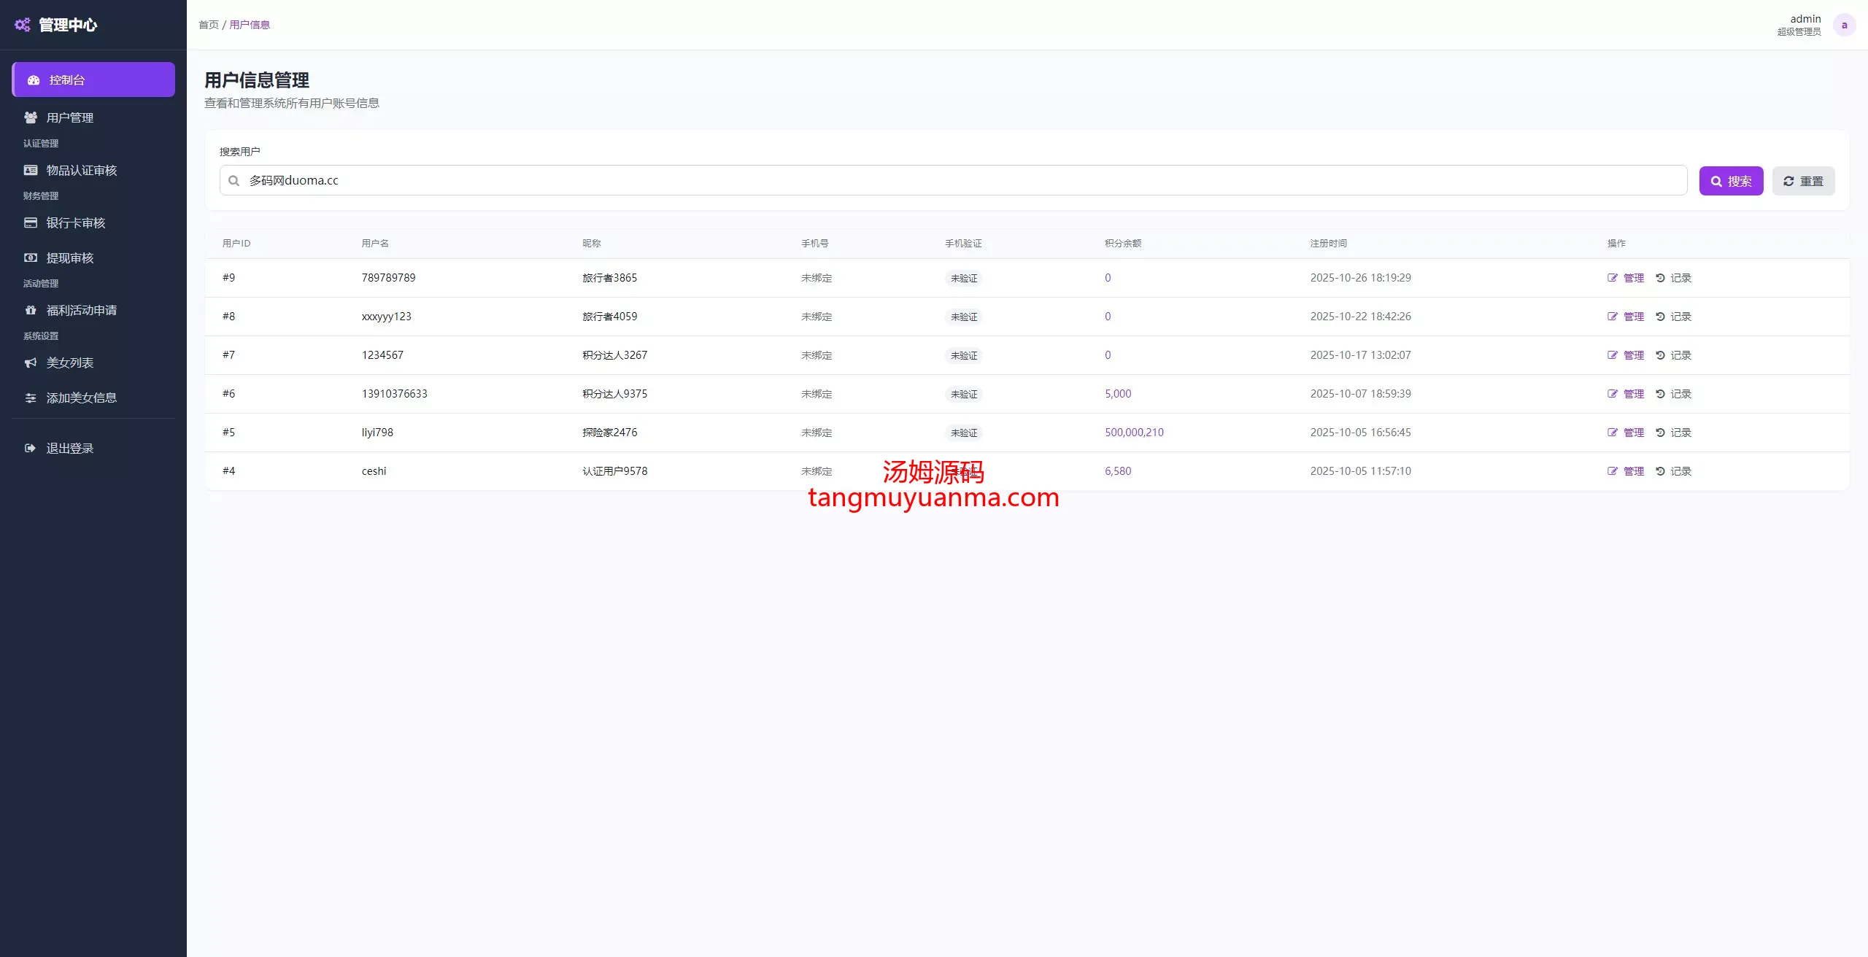Click the sliders icon for 添加美女信息

coord(31,398)
